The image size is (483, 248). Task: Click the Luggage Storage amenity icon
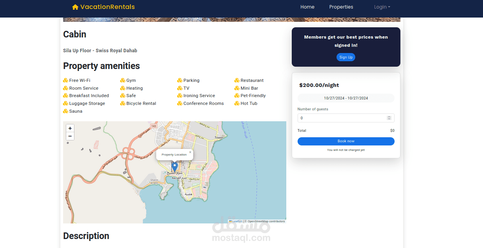tap(65, 103)
